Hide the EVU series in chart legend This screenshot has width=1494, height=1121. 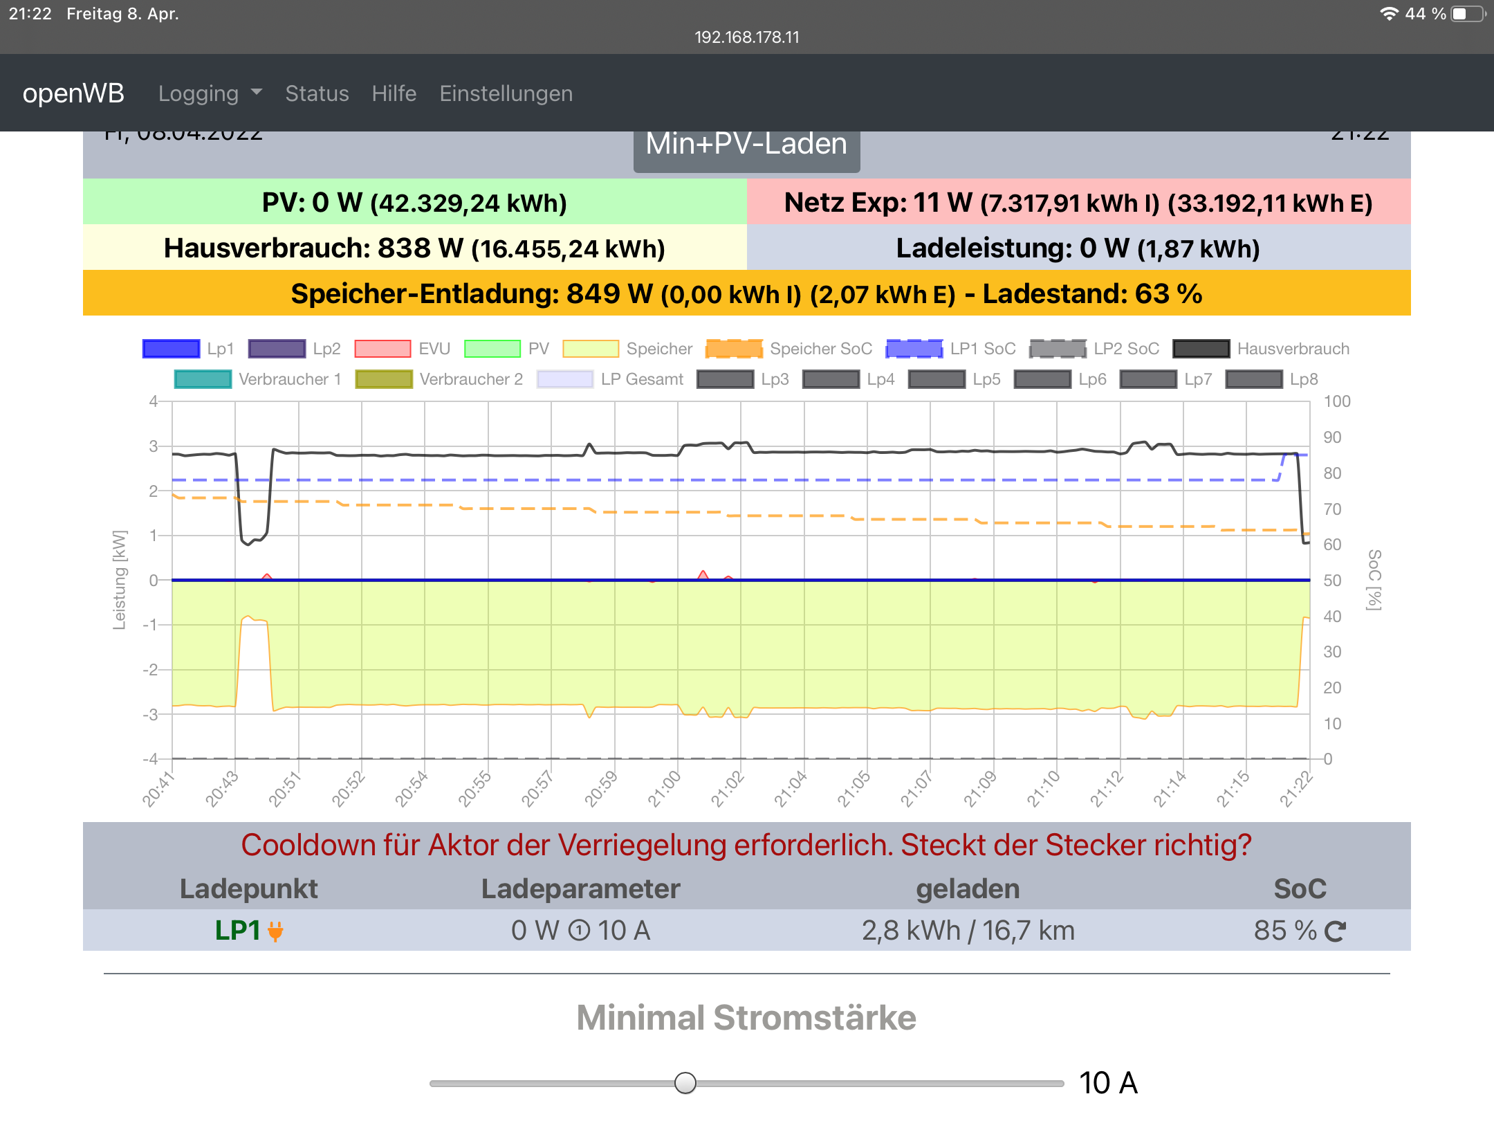coord(382,349)
